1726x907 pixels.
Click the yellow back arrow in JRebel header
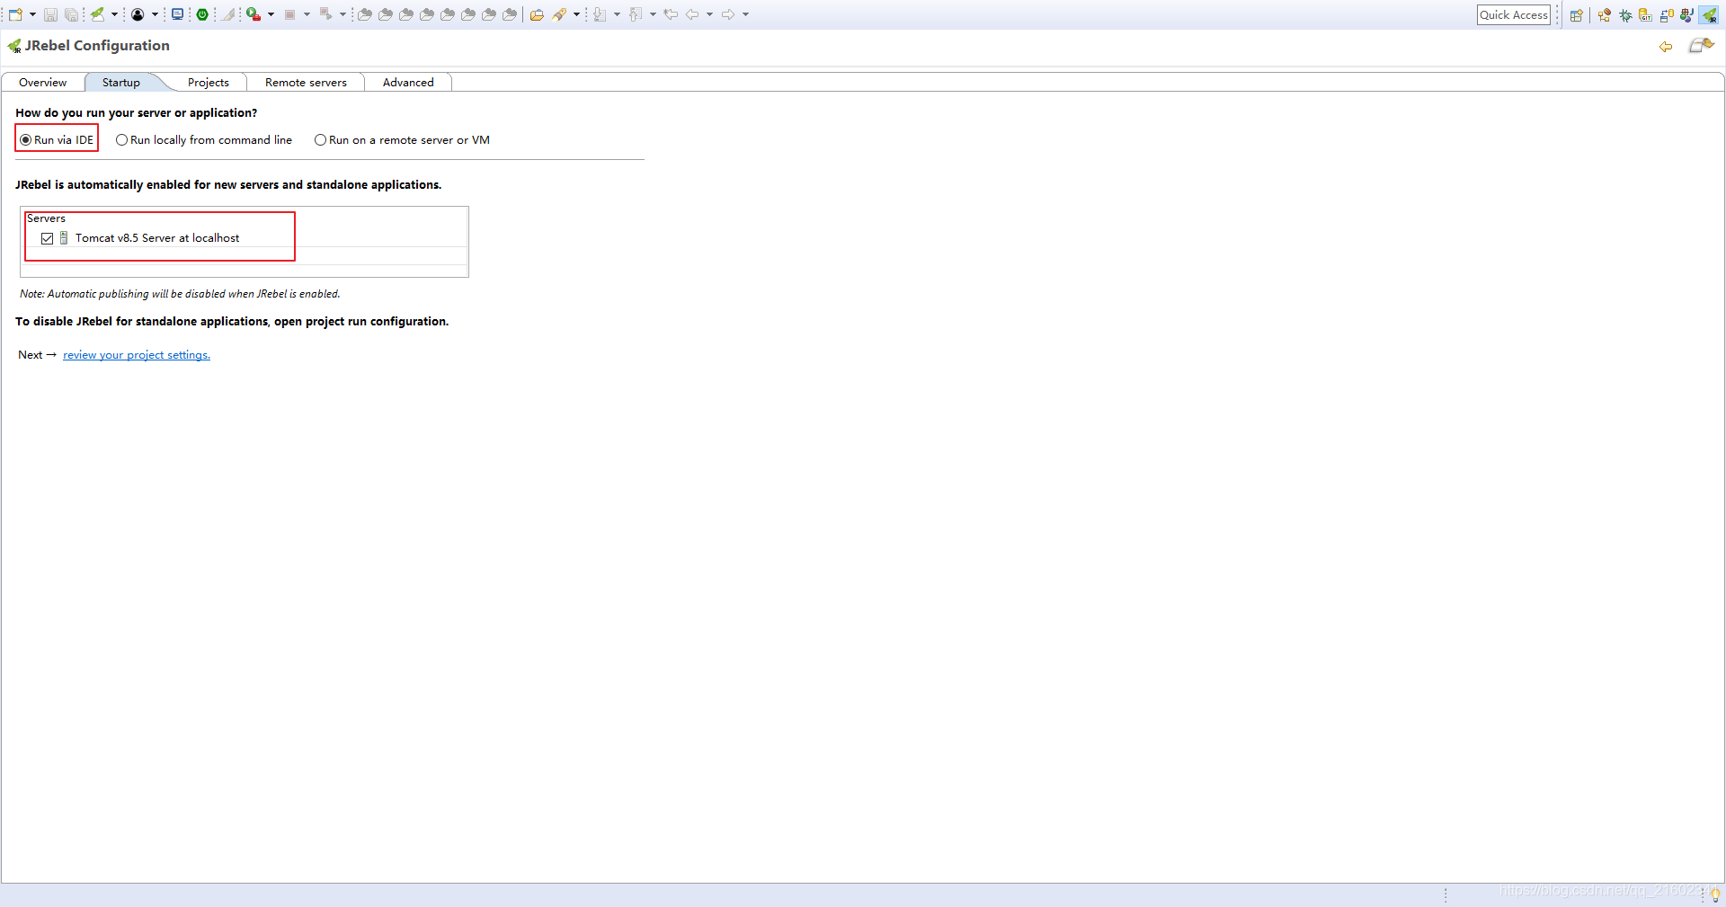[1666, 47]
